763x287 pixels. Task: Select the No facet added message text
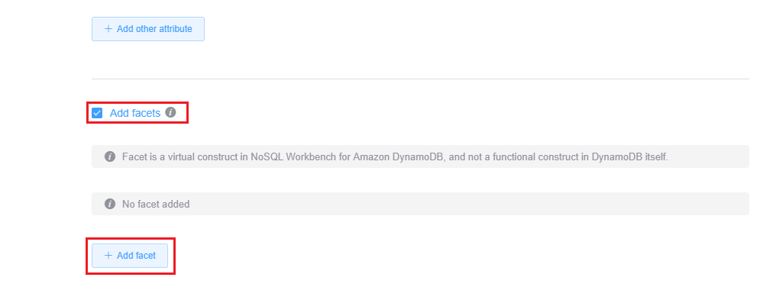(x=156, y=205)
